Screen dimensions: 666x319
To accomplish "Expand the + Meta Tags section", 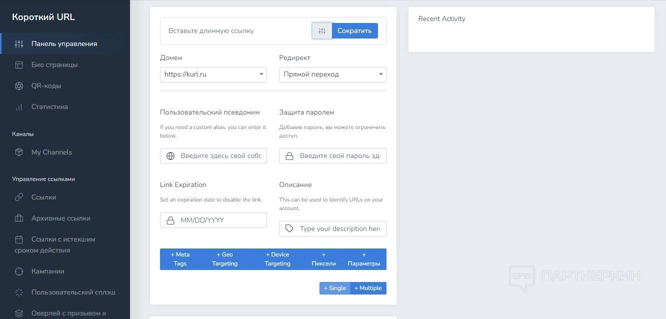I will 180,259.
